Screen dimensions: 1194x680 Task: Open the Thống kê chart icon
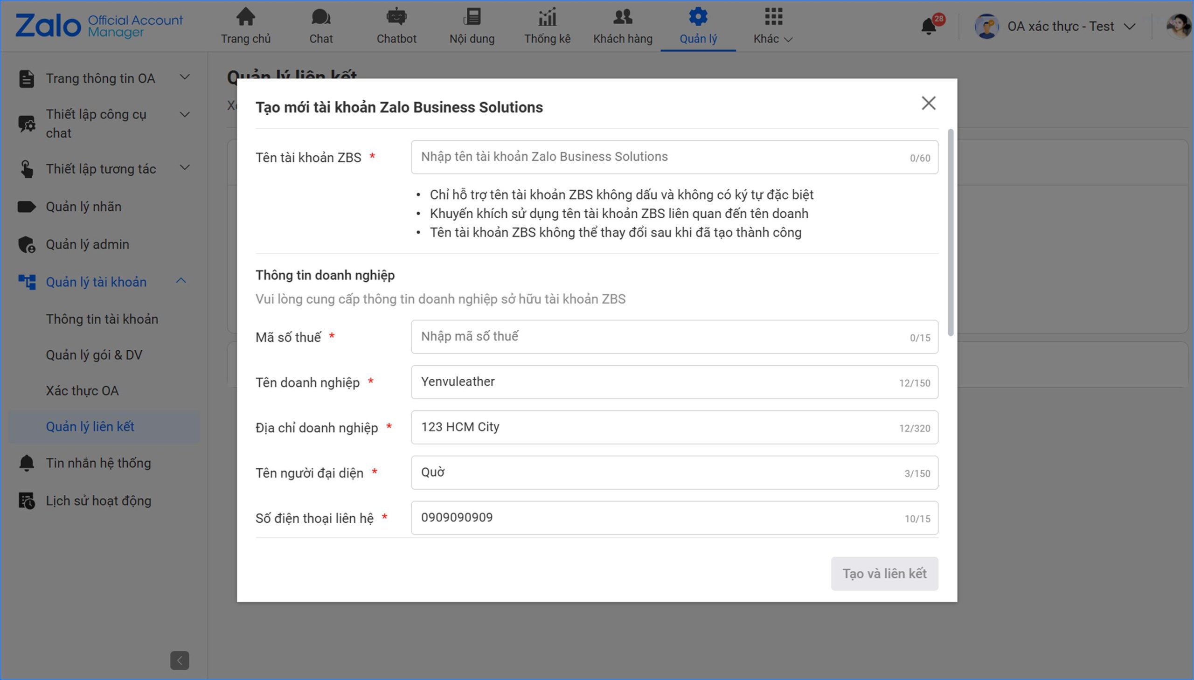[x=547, y=17]
